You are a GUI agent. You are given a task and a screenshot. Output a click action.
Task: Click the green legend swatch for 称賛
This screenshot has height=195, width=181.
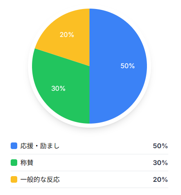tap(14, 163)
